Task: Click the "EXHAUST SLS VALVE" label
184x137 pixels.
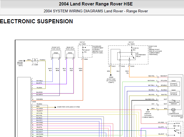Action: click(x=174, y=84)
